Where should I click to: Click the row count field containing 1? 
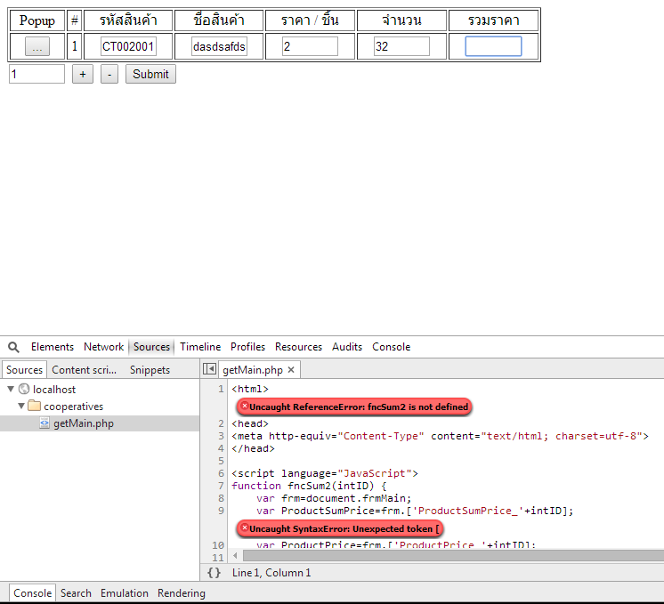(36, 74)
